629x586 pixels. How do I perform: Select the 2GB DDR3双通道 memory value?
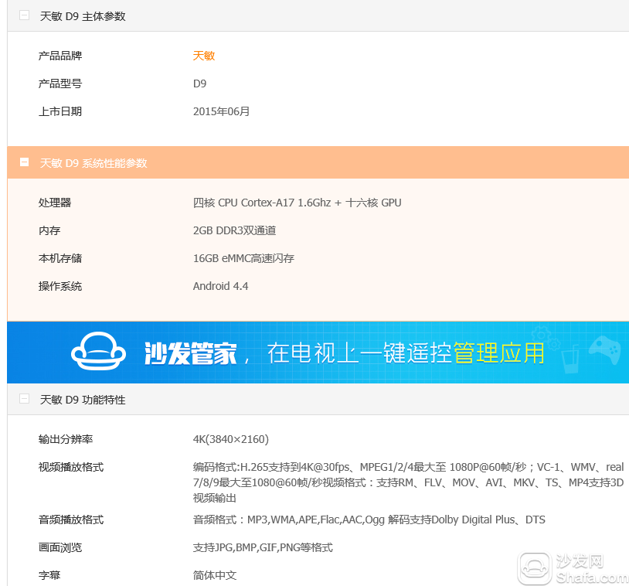235,230
